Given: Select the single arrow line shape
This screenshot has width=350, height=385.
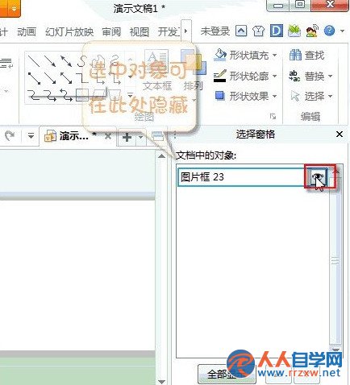Looking at the screenshot, I should tap(50, 61).
